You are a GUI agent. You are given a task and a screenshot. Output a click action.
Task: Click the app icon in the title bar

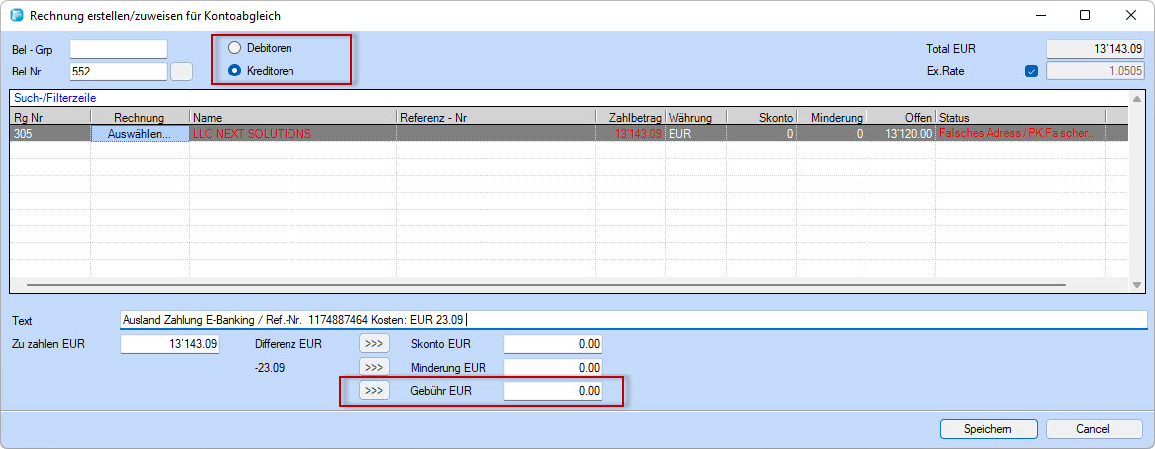coord(16,15)
